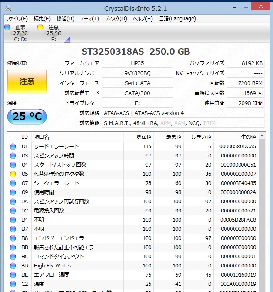Screen dimensions: 273x292
Task: Click raw value 000003E40485 in row 07
Action: [x=239, y=183]
